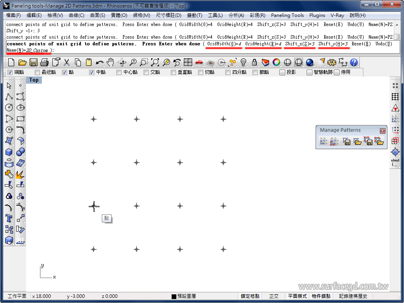Image resolution: width=404 pixels, height=303 pixels.
Task: Click the padlock Lock objects icon
Action: coord(254,62)
